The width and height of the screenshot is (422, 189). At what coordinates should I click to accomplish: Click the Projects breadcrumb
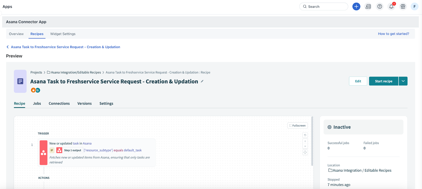click(x=36, y=72)
